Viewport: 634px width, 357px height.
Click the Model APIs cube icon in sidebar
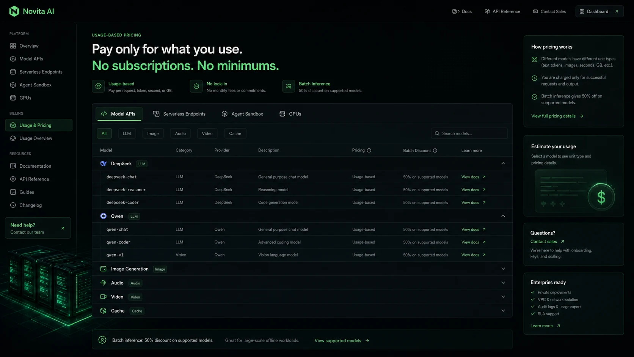click(x=13, y=59)
